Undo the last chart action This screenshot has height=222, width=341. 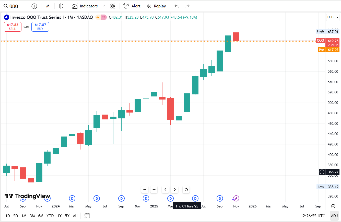[177, 6]
